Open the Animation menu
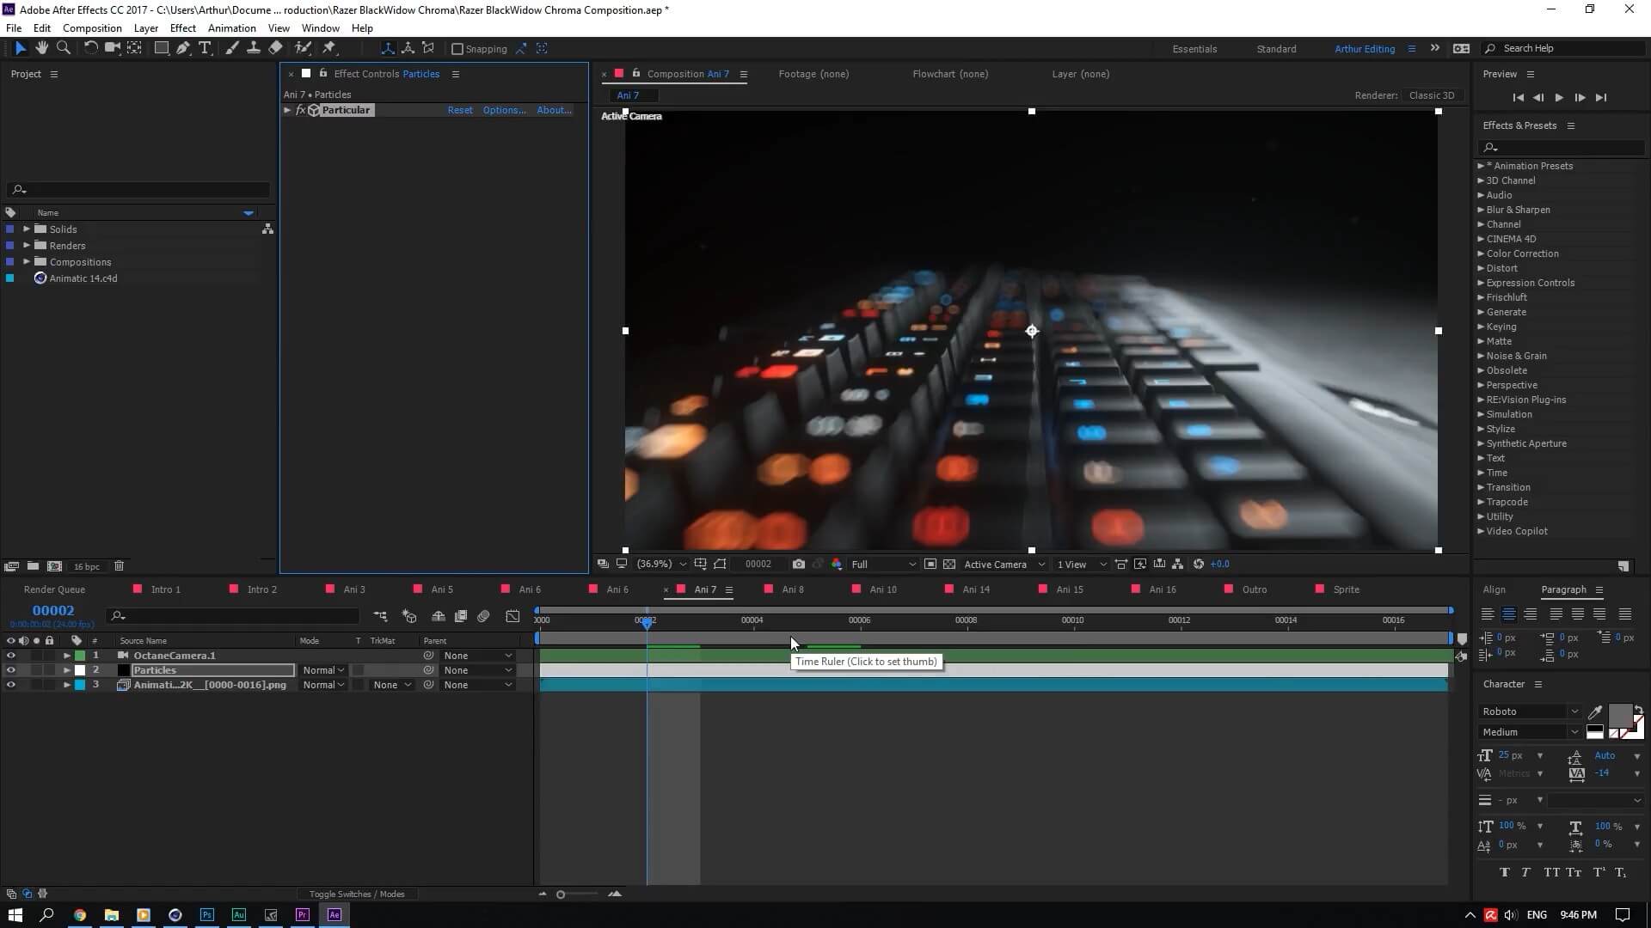Viewport: 1651px width, 928px height. (x=231, y=27)
